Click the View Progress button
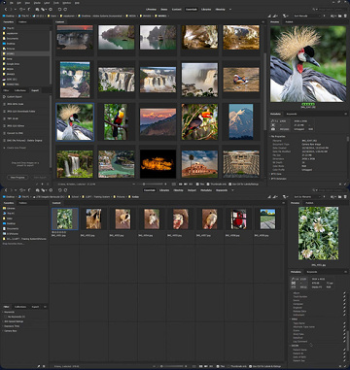 click(x=17, y=178)
